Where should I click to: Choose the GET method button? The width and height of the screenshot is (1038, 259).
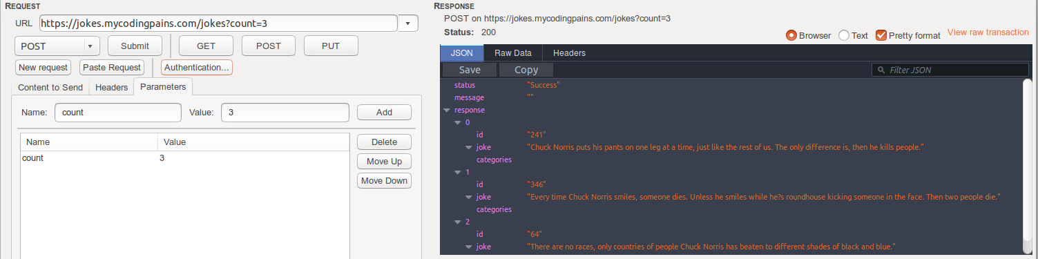pyautogui.click(x=206, y=46)
